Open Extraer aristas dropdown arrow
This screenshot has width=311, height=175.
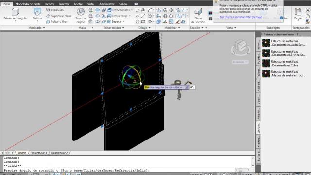point(132,10)
